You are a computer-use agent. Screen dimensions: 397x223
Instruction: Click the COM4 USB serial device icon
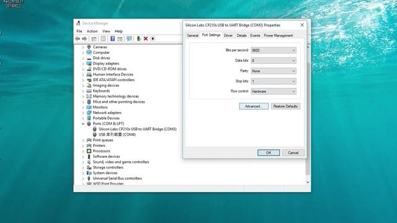click(x=95, y=134)
